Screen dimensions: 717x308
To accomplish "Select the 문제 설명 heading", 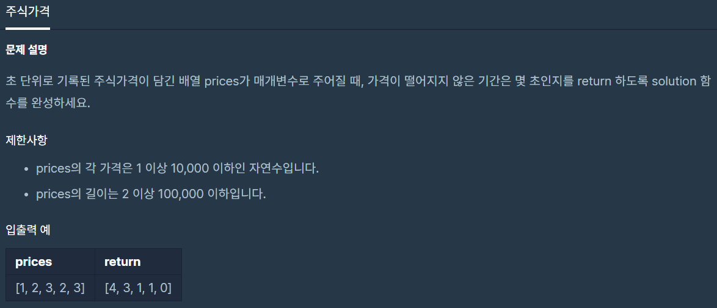I will click(x=26, y=50).
